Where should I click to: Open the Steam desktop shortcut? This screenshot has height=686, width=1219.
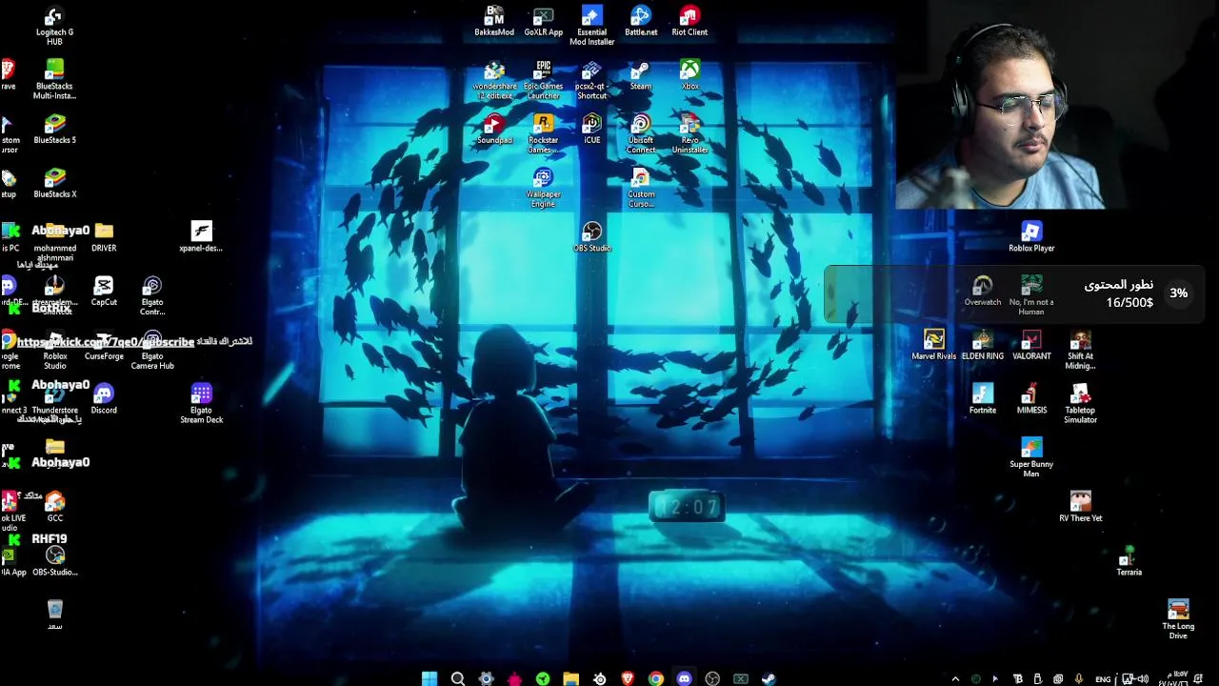(x=641, y=75)
